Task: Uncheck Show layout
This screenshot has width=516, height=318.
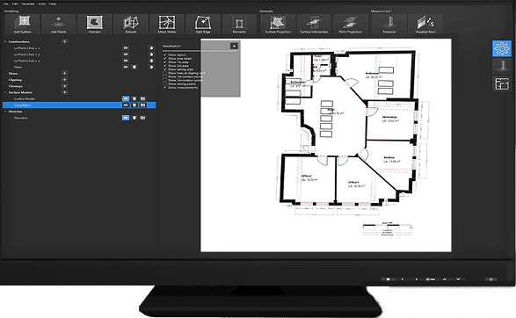Action: 165,55
